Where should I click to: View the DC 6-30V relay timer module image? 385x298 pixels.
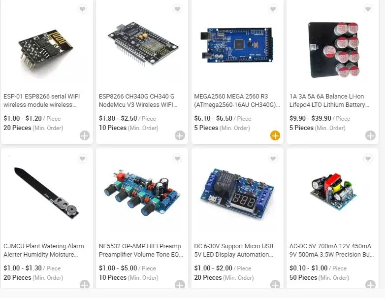237,194
